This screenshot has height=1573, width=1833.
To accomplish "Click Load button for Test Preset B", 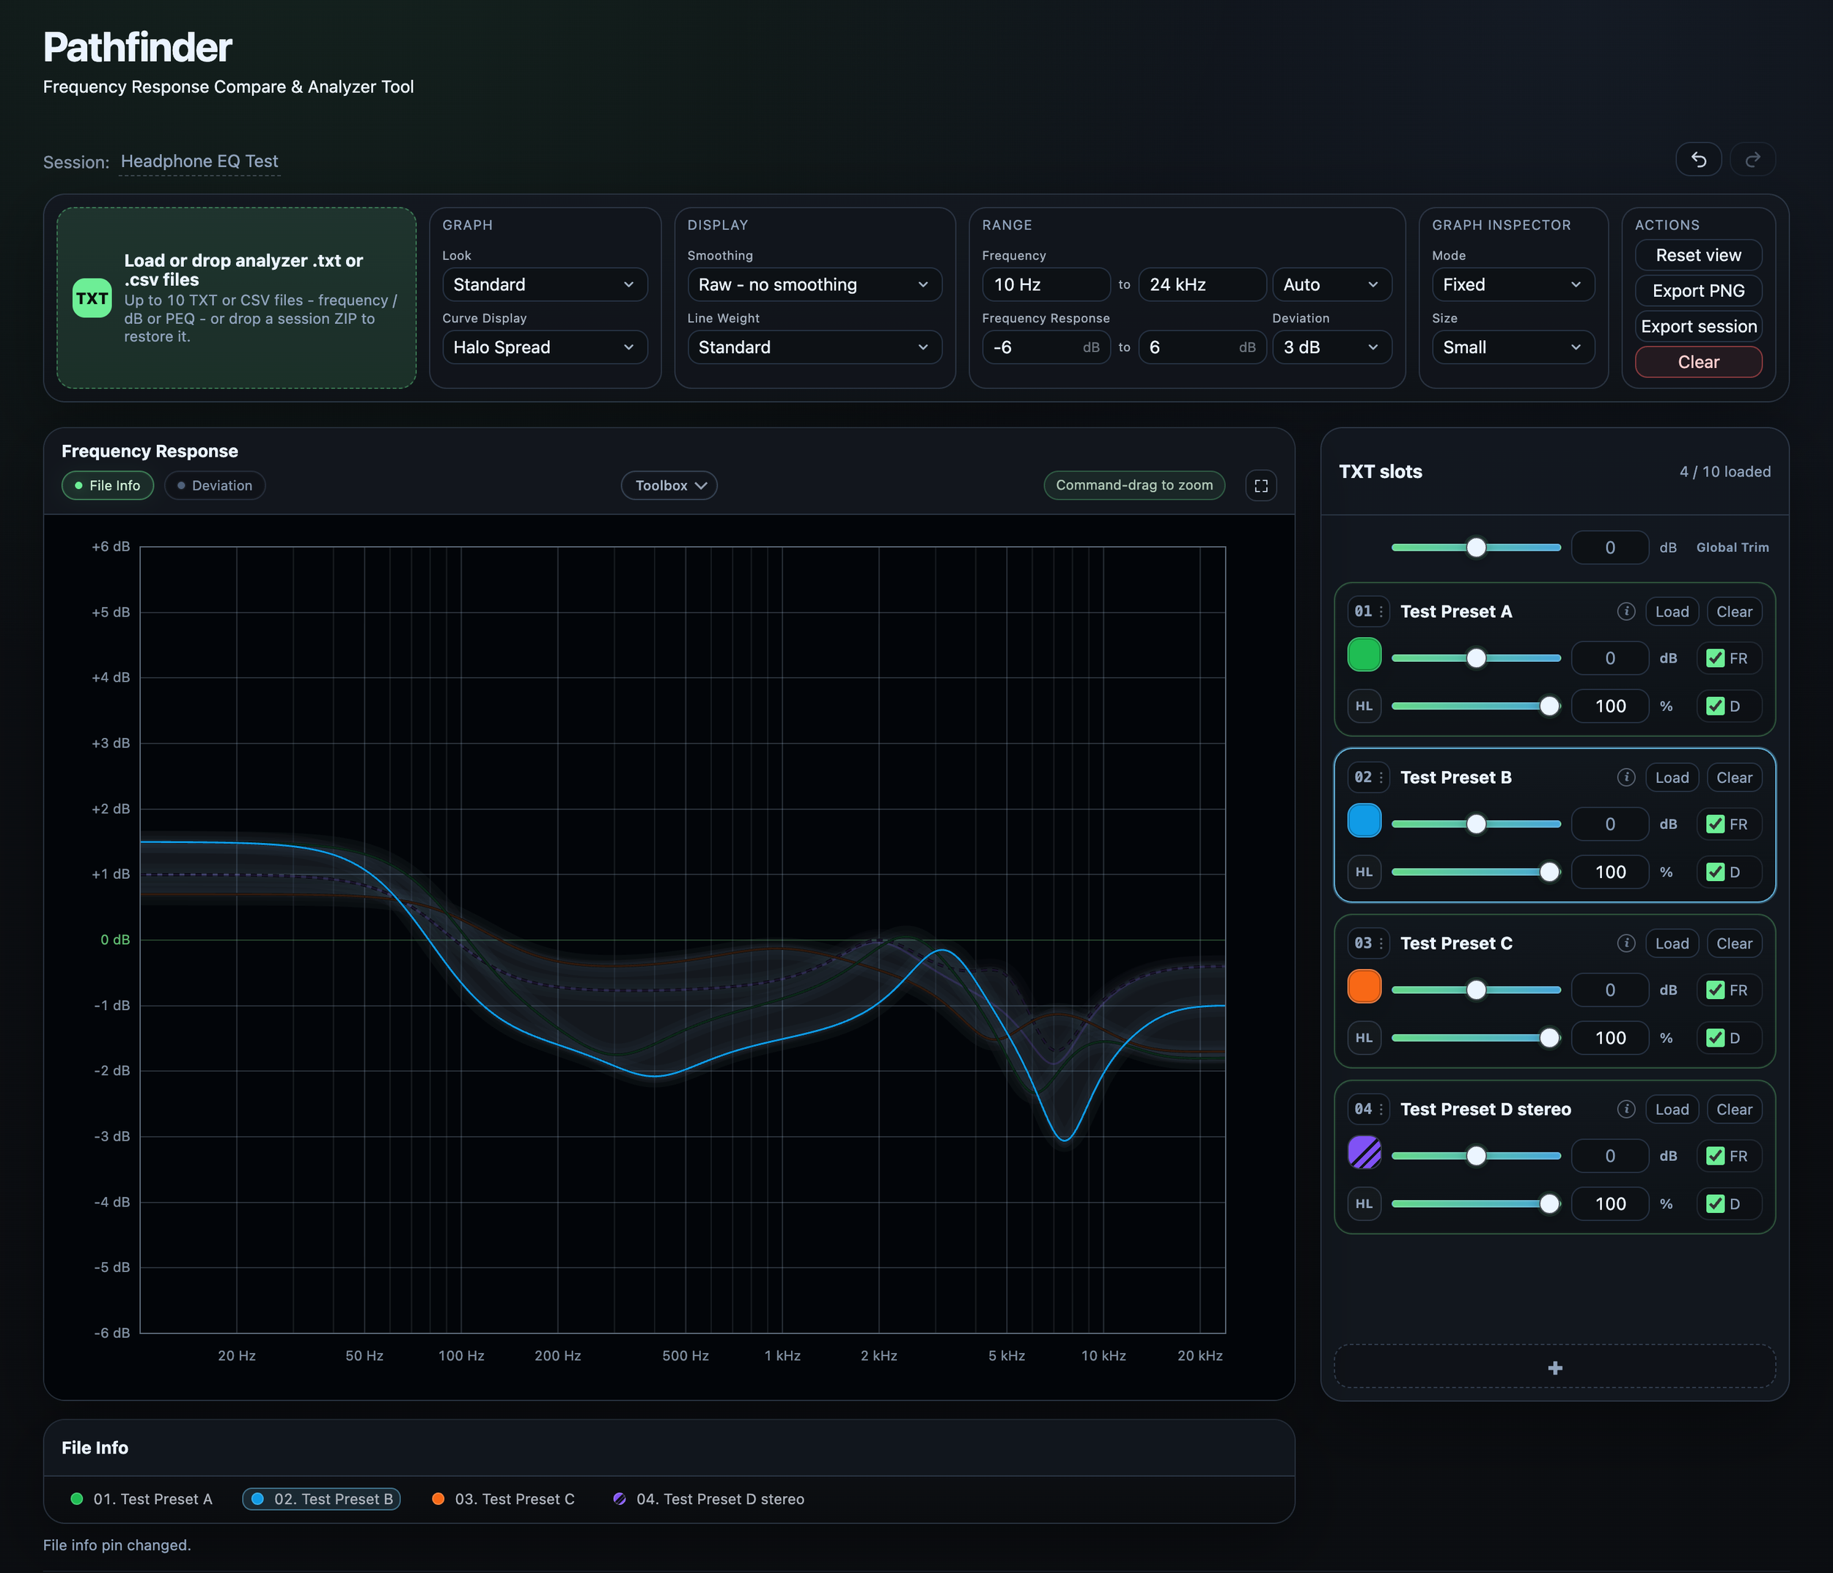I will 1671,777.
